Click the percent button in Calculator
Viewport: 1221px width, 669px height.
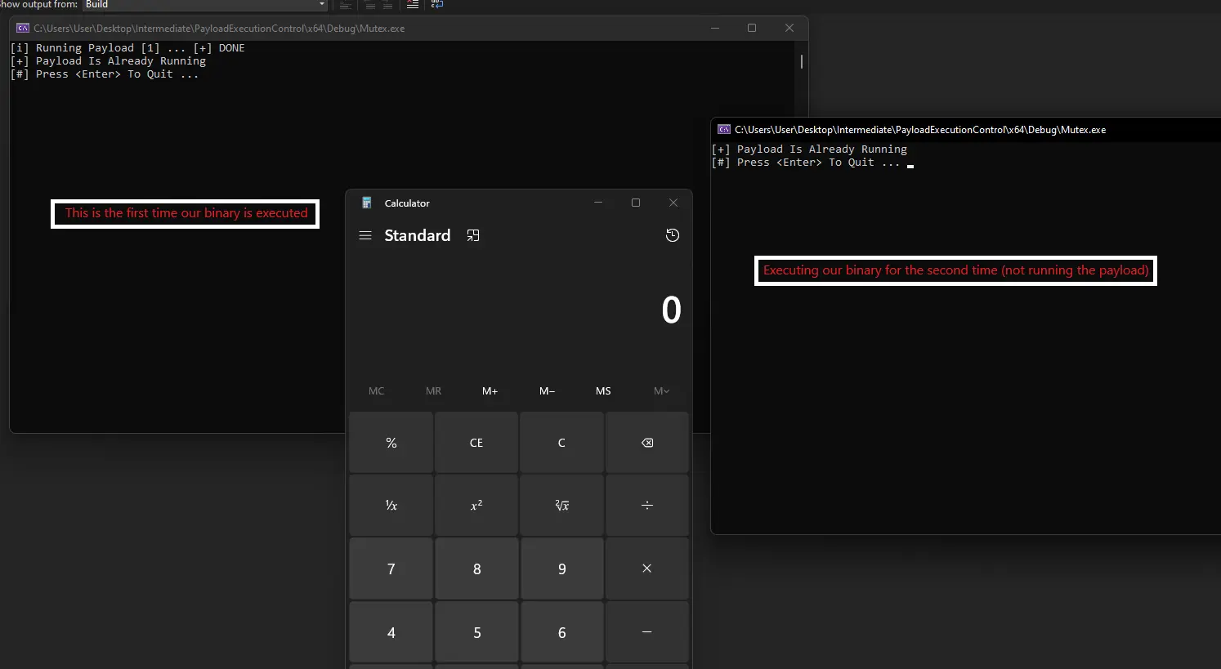pos(391,443)
